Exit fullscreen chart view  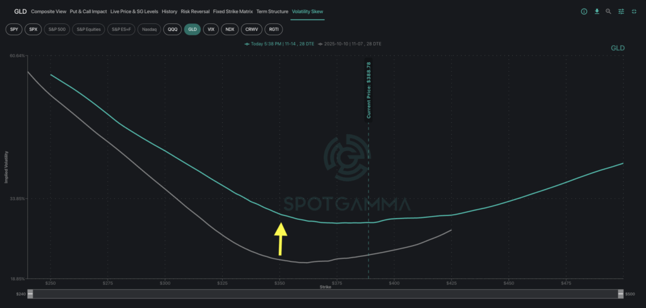click(x=633, y=11)
